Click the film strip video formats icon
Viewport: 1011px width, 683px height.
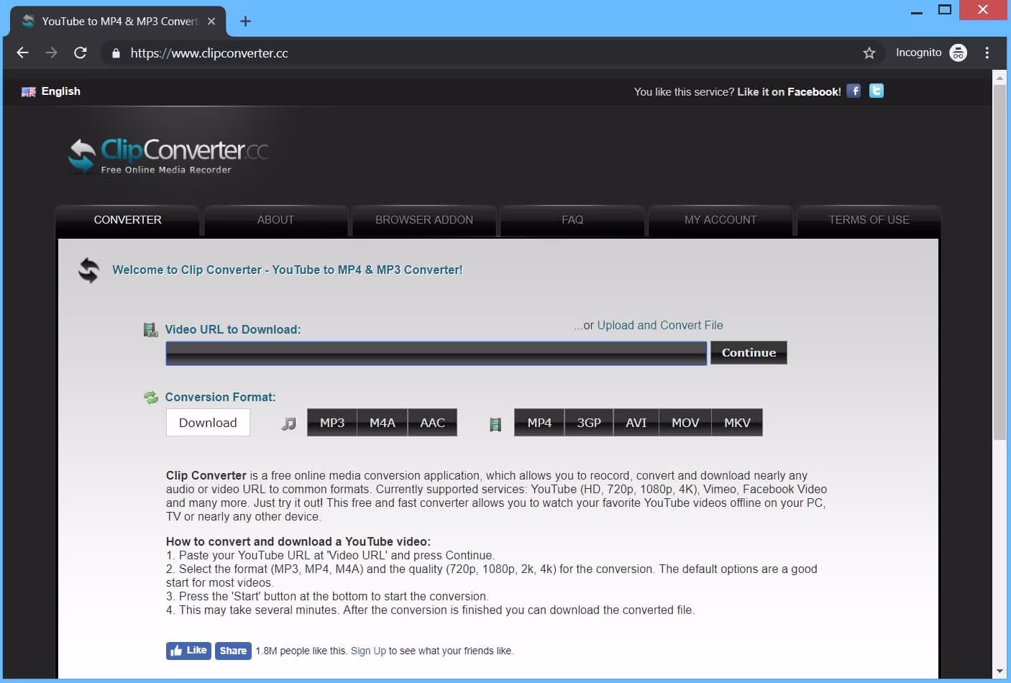tap(495, 424)
